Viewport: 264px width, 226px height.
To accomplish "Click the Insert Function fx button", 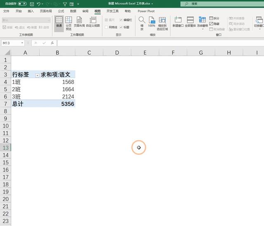I will 52,43.
